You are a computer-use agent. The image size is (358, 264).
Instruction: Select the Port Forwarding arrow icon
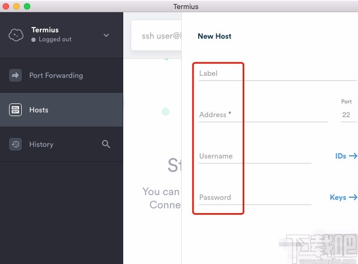point(15,75)
